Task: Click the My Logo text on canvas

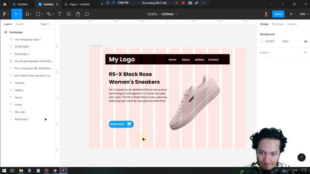Action: 122,59
